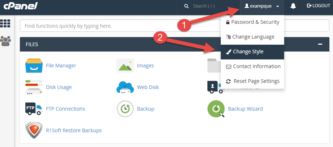Viewport: 333px width, 147px height.
Task: Click the search magnifier icon
Action: coord(186,6)
